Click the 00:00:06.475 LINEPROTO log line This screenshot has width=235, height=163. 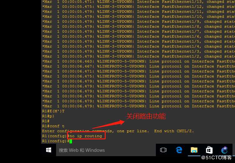tap(138, 76)
